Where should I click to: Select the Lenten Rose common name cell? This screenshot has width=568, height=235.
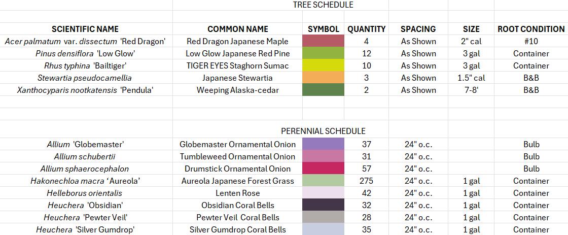tap(237, 193)
